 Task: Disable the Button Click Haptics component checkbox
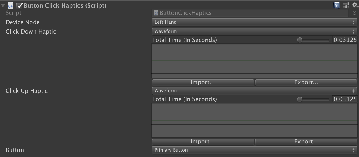click(x=19, y=5)
